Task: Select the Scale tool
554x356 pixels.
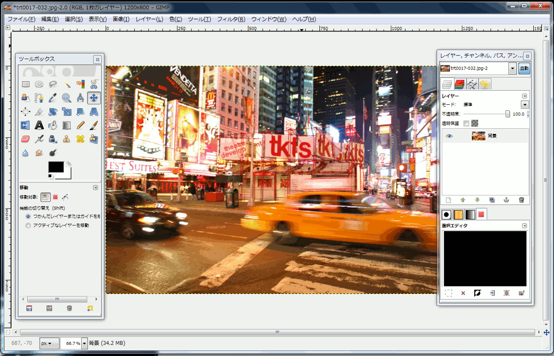Action: 66,112
